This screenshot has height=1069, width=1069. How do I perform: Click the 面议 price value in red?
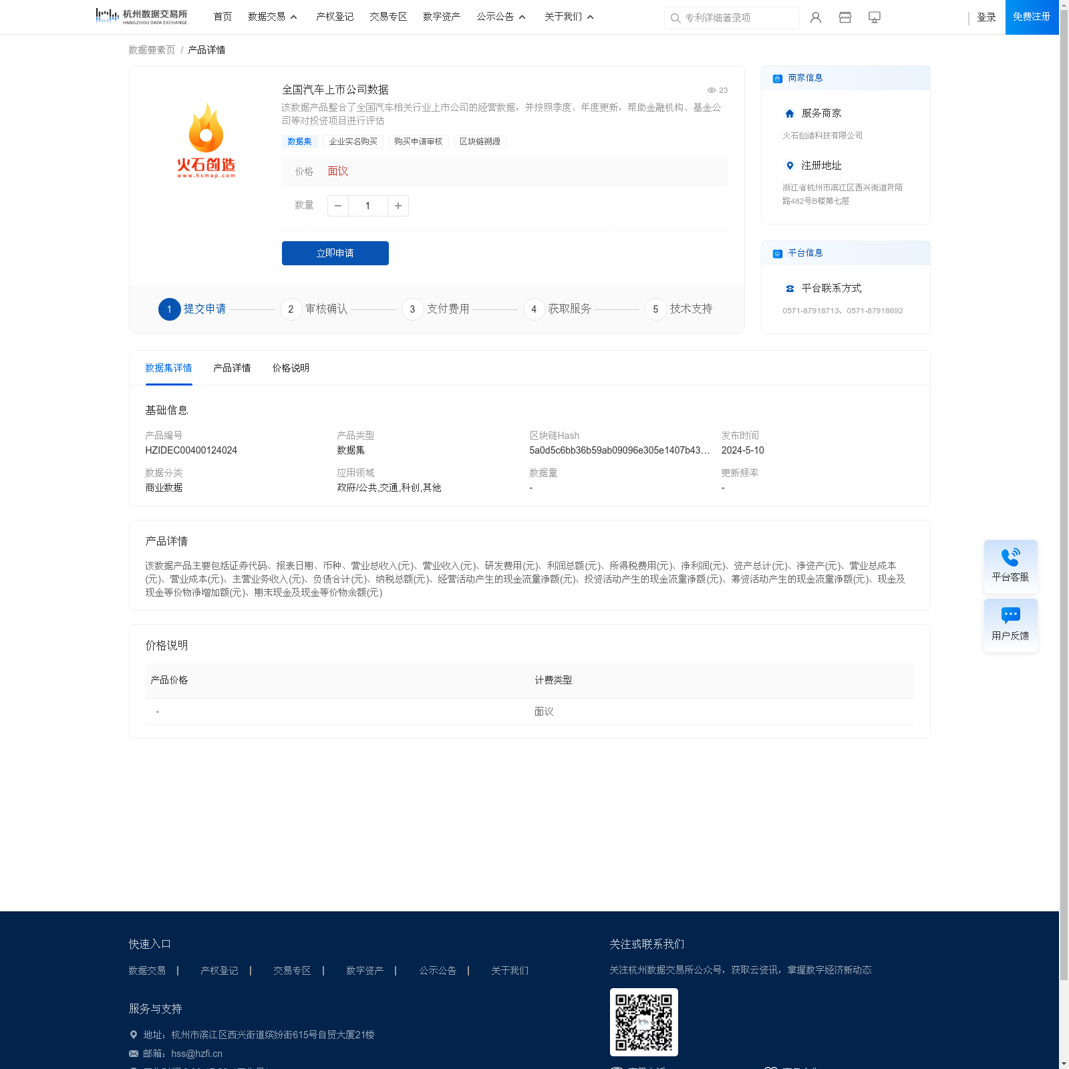[338, 172]
